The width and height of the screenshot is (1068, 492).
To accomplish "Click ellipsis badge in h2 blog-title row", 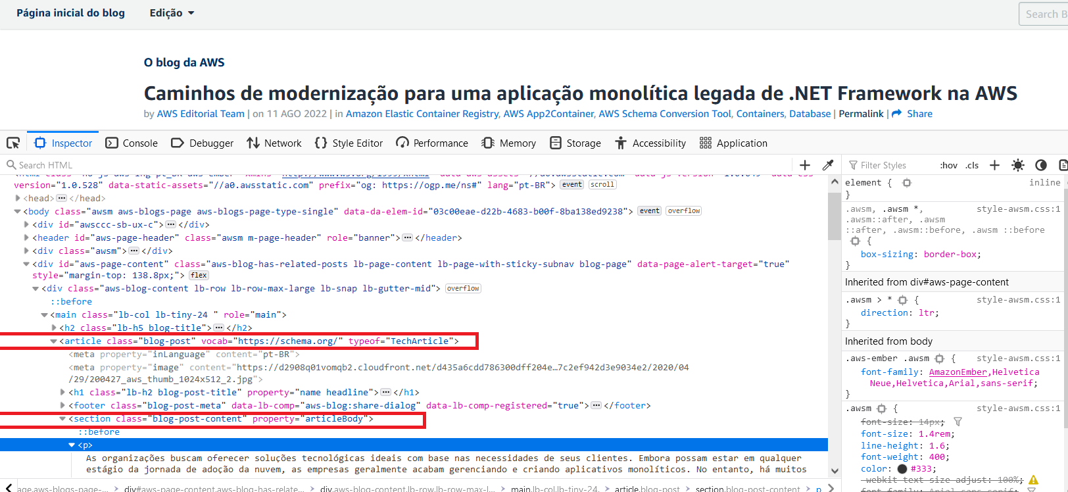I will coord(218,328).
